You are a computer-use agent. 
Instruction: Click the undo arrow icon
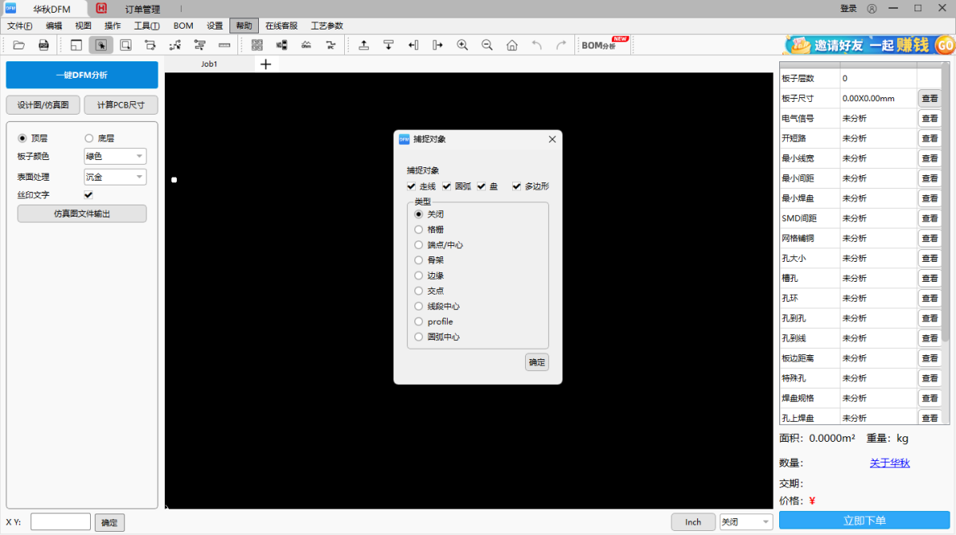pyautogui.click(x=536, y=45)
